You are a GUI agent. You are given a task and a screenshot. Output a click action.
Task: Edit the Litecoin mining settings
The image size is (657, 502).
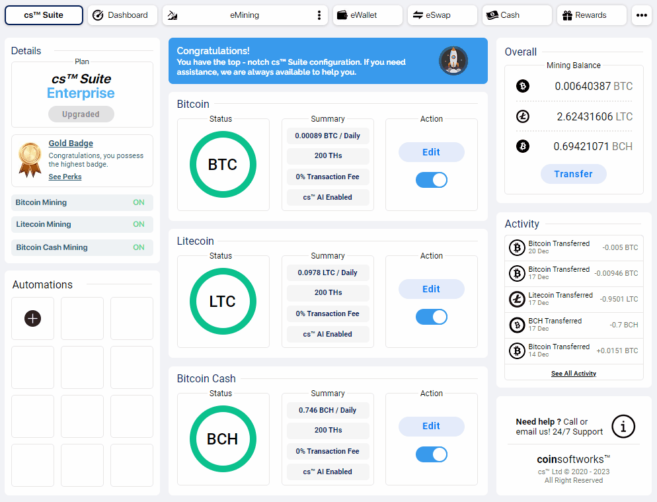[x=431, y=289]
